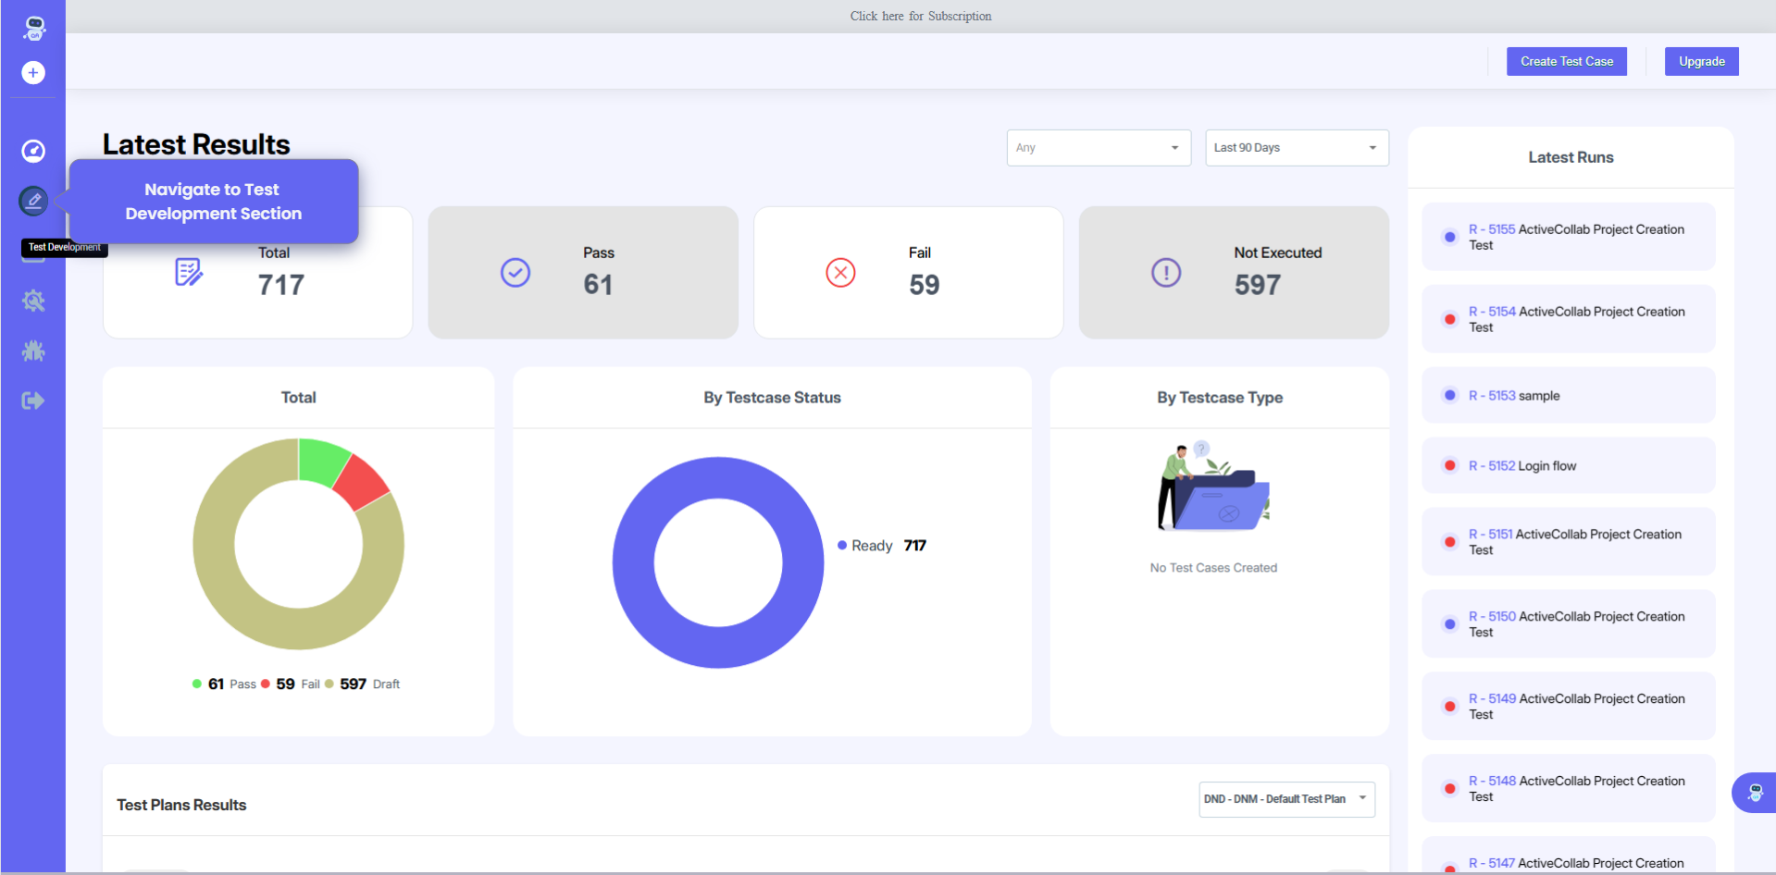Click the plus icon in the sidebar
The height and width of the screenshot is (875, 1776).
click(x=33, y=72)
